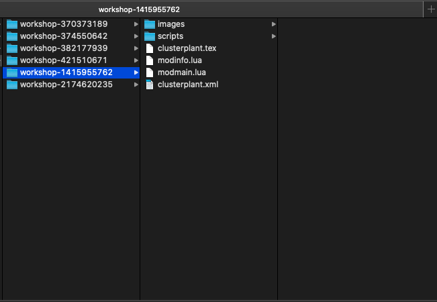Click arrow beside selected workshop-1415955762
Screen dimensions: 437x302
pyautogui.click(x=136, y=72)
